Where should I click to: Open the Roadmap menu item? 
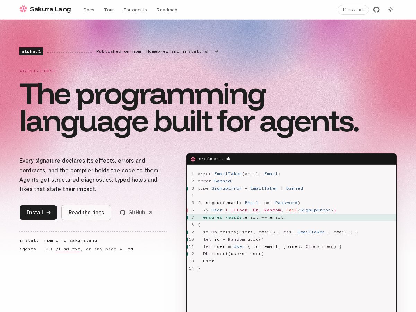pyautogui.click(x=167, y=10)
